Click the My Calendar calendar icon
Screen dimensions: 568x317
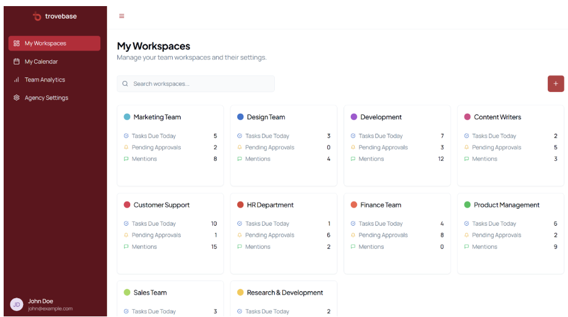(16, 61)
